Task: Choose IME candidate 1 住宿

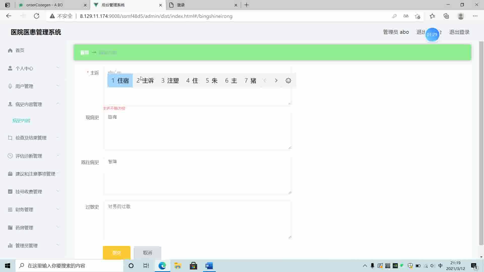Action: tap(120, 81)
